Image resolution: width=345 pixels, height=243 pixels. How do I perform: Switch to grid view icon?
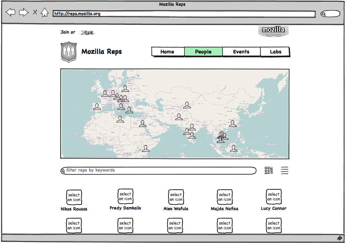click(269, 171)
